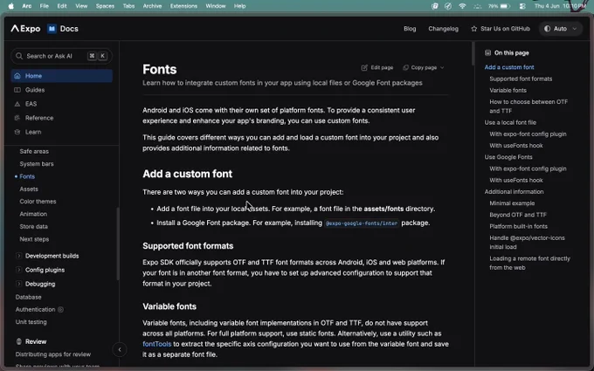The width and height of the screenshot is (594, 371).
Task: Click the Edit page pencil icon
Action: coord(364,67)
